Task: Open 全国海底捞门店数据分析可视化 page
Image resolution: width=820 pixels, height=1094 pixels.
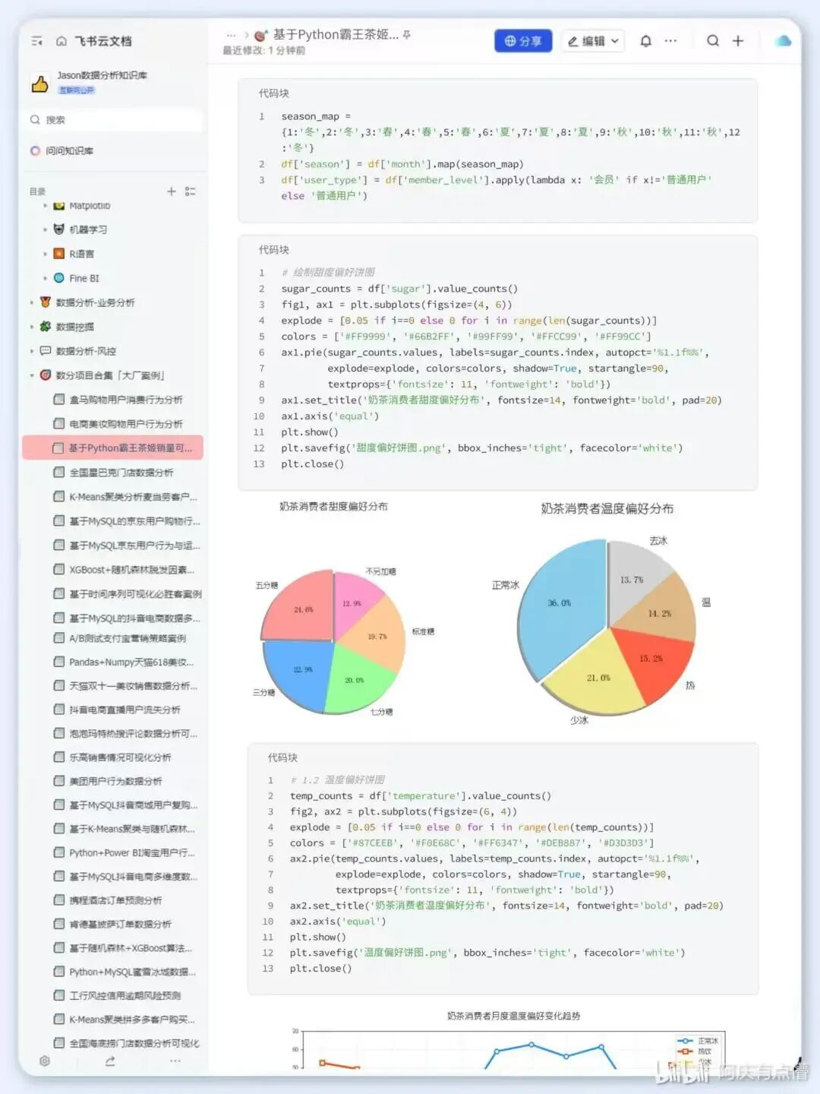Action: [134, 1043]
